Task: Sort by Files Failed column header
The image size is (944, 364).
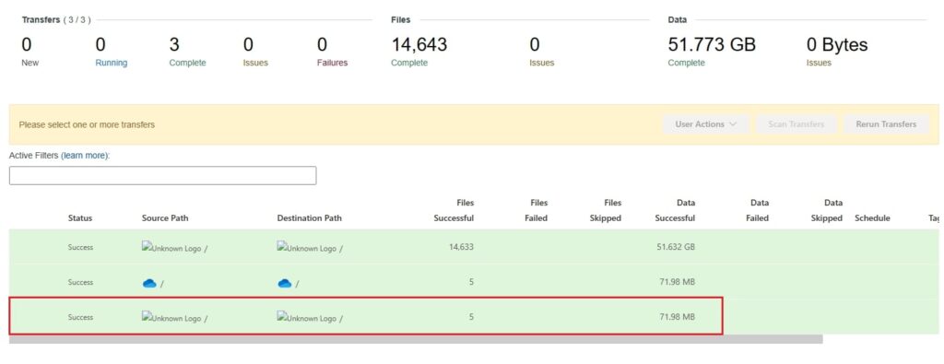Action: coord(536,211)
